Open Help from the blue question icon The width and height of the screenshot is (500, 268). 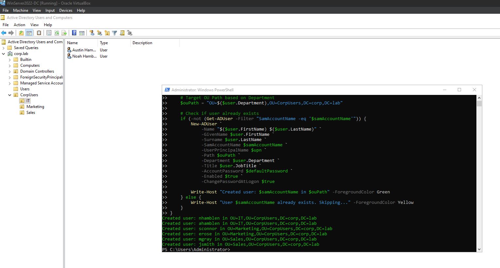point(74,33)
